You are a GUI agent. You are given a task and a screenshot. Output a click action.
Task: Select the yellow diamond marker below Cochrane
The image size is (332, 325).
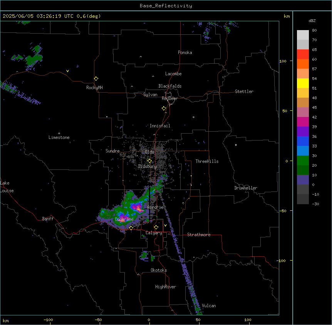tap(131, 228)
